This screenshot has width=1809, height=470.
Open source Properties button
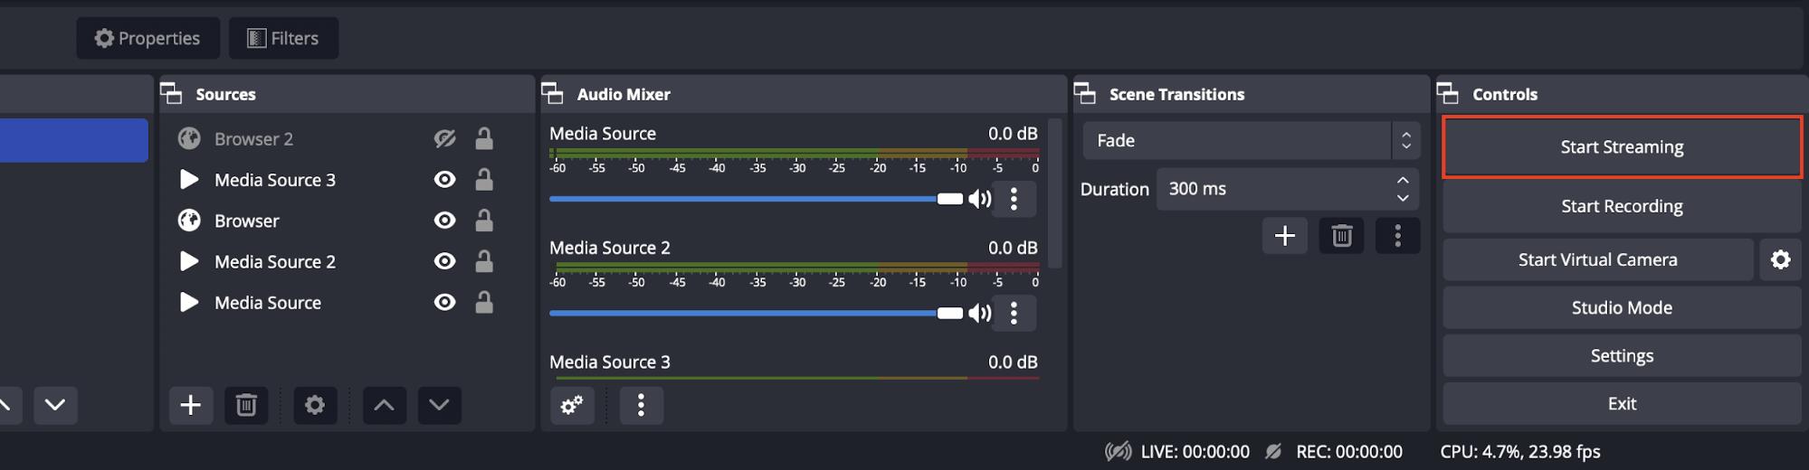[148, 38]
